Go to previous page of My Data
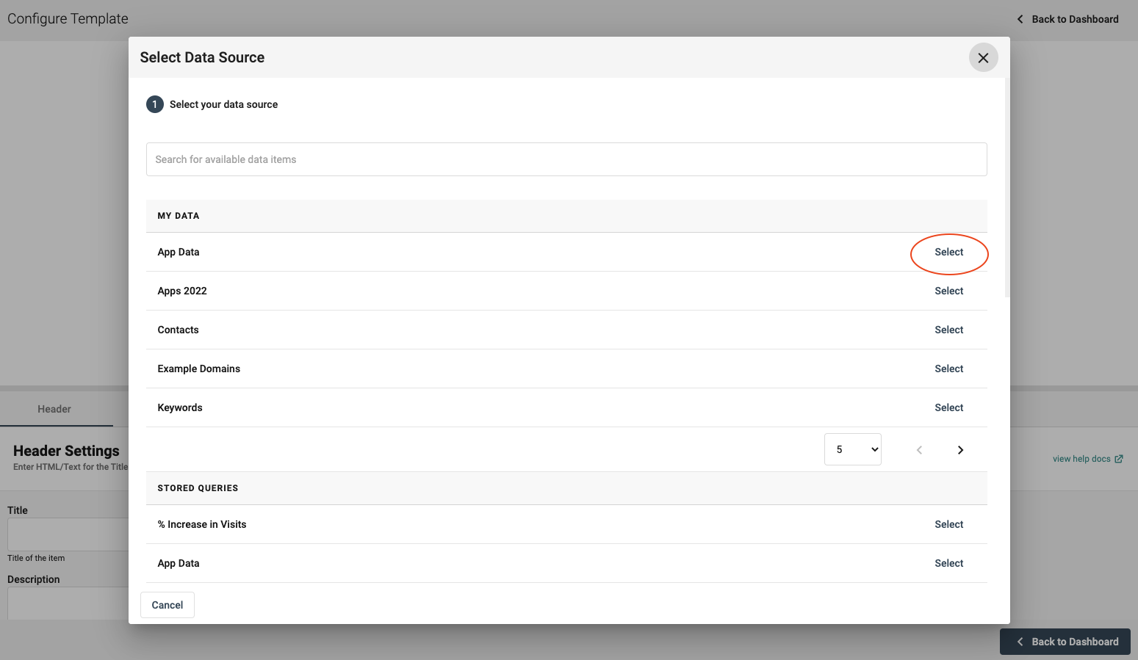Viewport: 1138px width, 660px height. [x=919, y=450]
